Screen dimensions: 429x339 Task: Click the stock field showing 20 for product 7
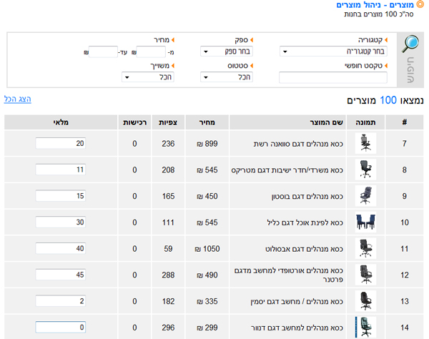[61, 144]
